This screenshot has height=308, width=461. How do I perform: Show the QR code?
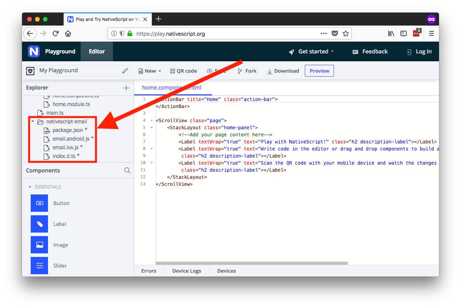[183, 71]
